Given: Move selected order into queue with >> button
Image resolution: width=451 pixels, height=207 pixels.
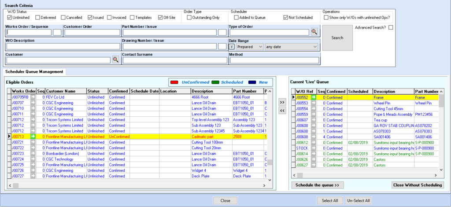Looking at the screenshot, I should (282, 102).
